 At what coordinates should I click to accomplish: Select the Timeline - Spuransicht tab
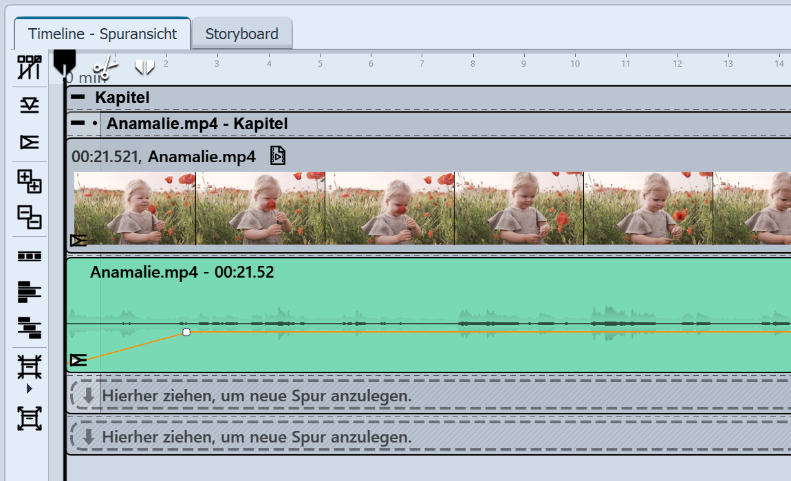coord(102,34)
